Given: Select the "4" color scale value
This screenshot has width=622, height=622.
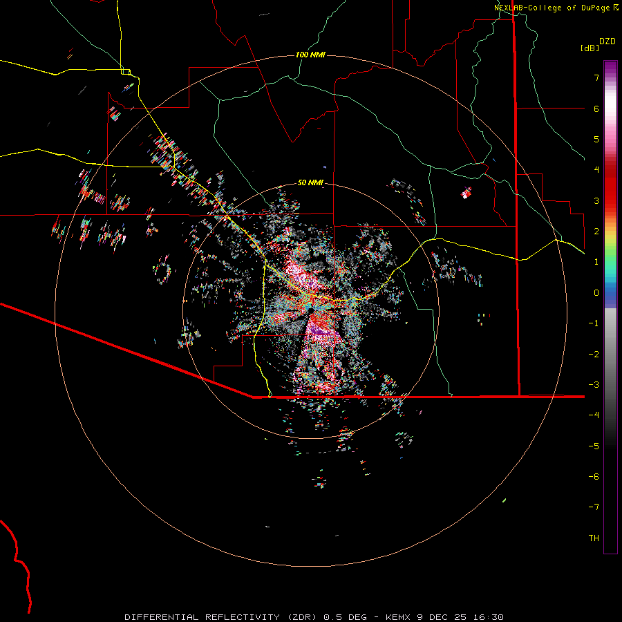Looking at the screenshot, I should click(596, 170).
